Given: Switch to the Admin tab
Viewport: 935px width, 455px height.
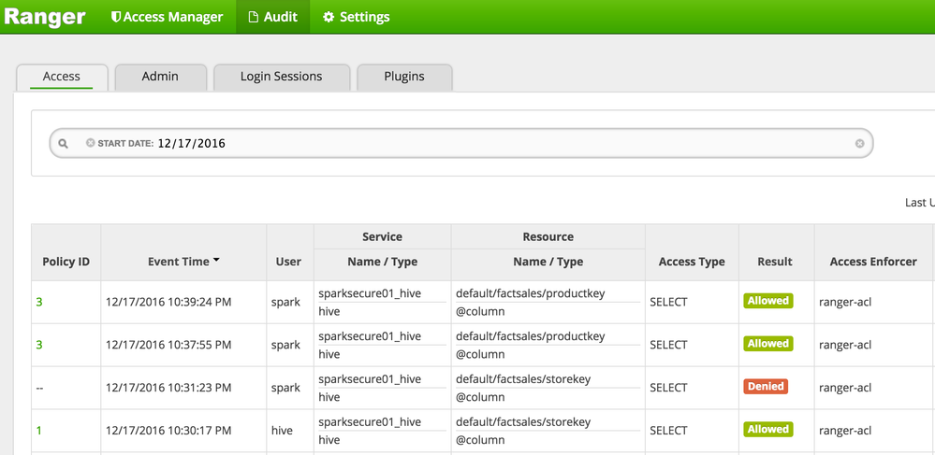Looking at the screenshot, I should pyautogui.click(x=160, y=77).
